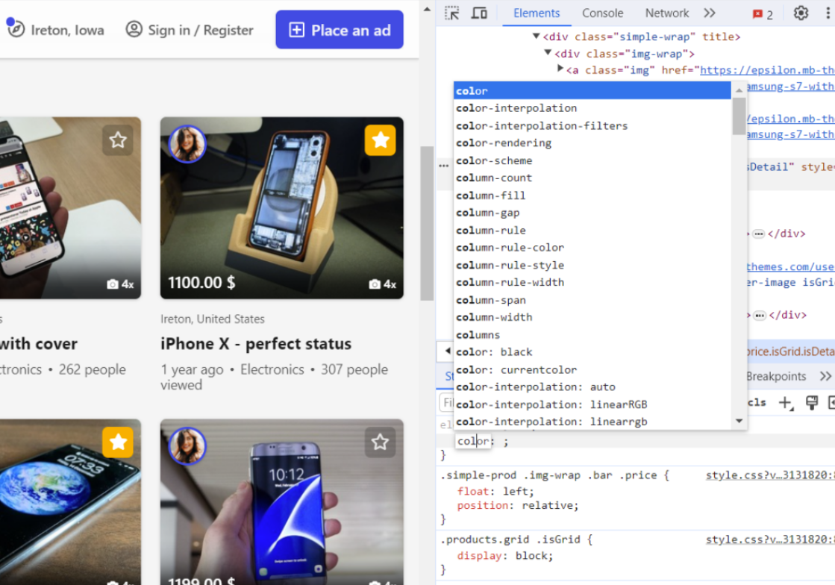Click autocomplete list scroll up arrow

(739, 90)
